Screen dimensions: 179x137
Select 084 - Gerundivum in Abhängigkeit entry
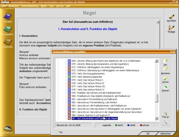click(107, 109)
